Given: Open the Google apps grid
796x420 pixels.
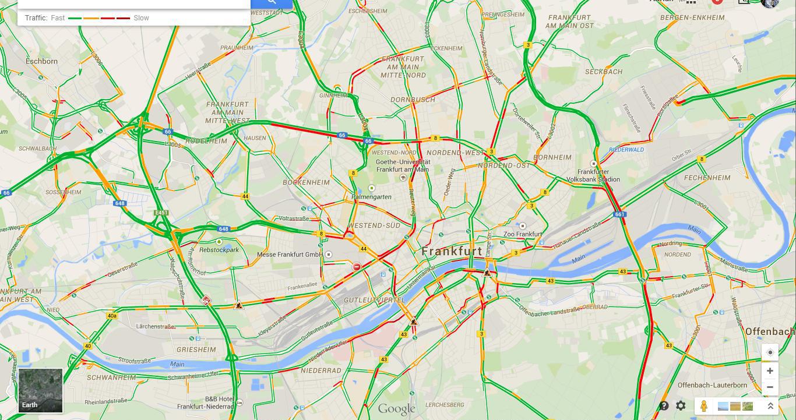Looking at the screenshot, I should pyautogui.click(x=691, y=2).
